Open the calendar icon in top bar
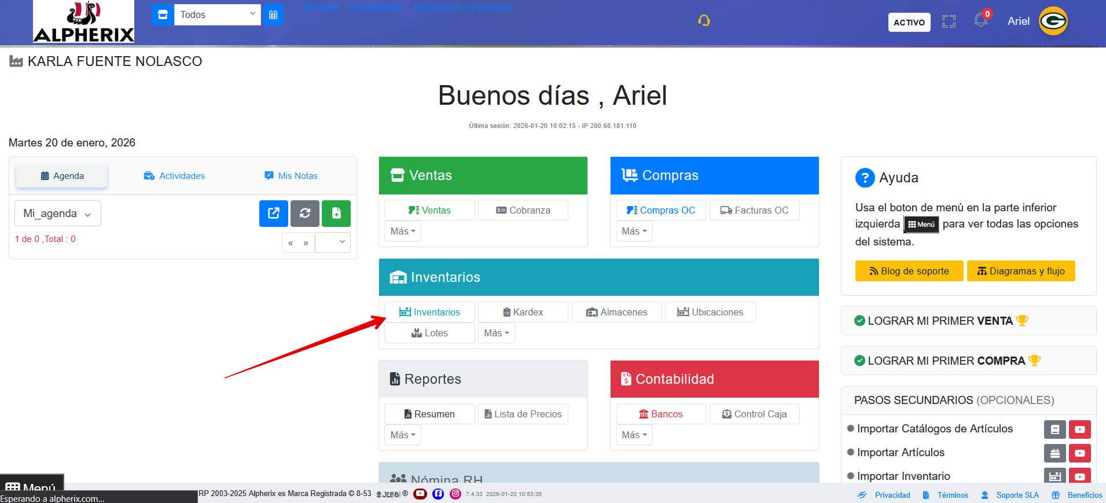This screenshot has width=1106, height=503. click(x=273, y=15)
